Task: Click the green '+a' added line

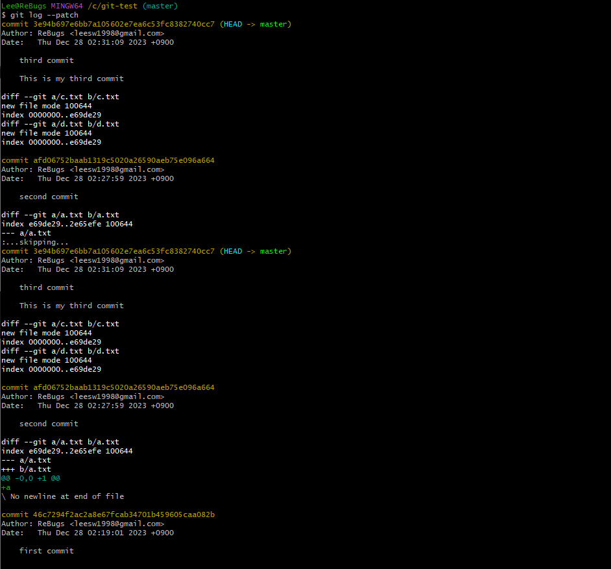Action: (6, 487)
